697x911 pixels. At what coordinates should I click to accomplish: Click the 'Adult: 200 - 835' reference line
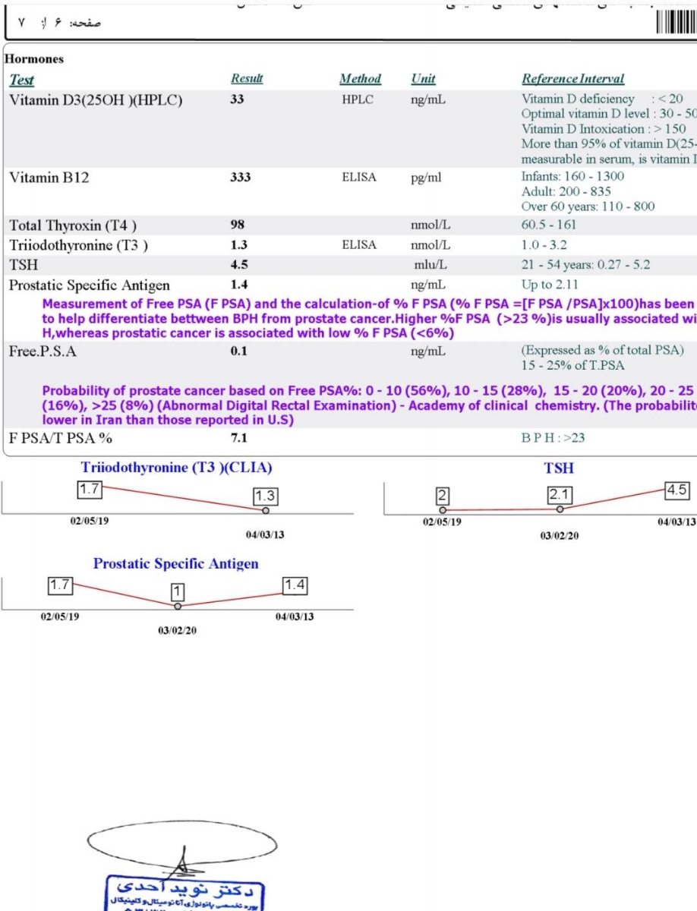tap(566, 191)
